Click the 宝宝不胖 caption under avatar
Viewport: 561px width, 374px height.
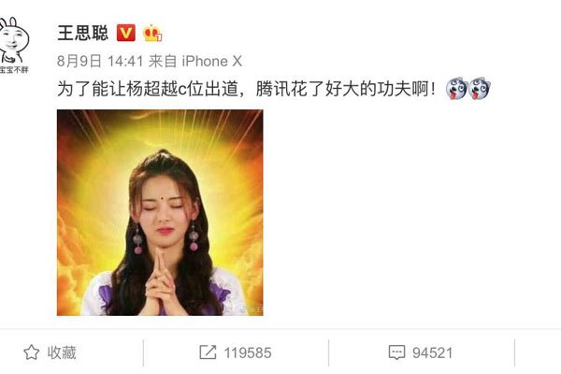click(14, 70)
